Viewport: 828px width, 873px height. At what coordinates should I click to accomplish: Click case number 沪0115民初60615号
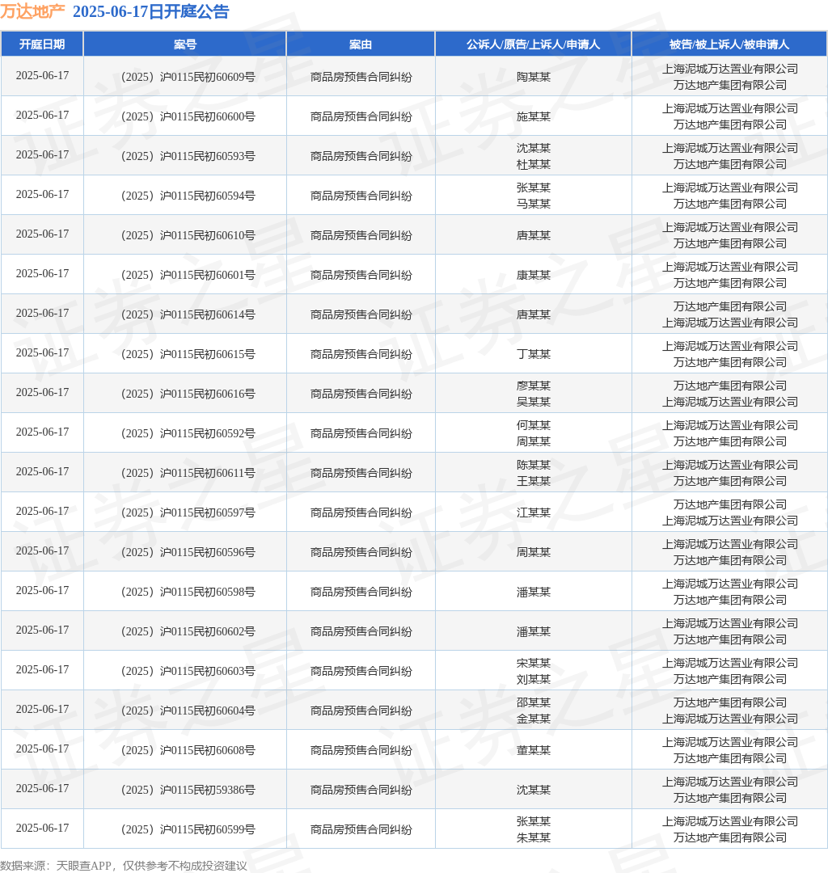[188, 353]
